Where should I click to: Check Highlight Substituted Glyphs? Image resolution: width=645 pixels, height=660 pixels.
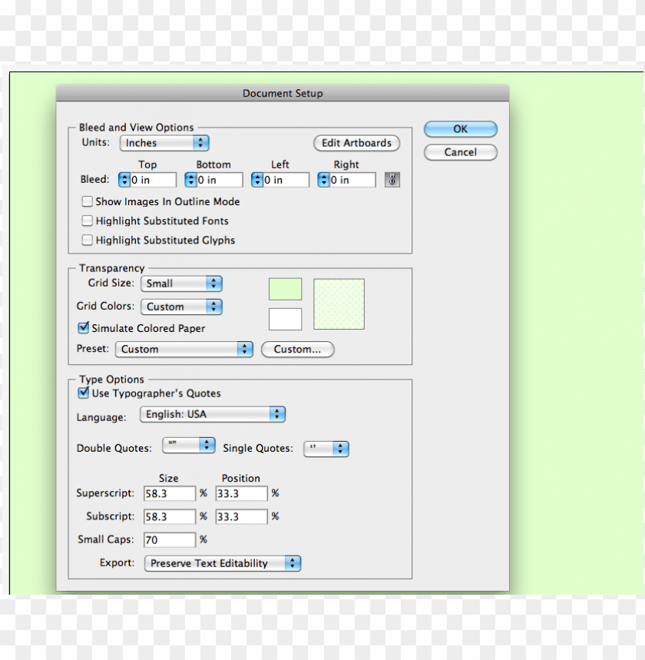87,240
